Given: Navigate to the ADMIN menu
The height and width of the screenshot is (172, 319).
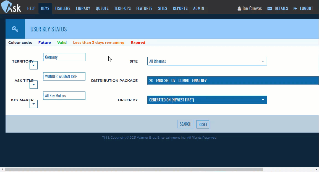Looking at the screenshot, I should tap(198, 8).
